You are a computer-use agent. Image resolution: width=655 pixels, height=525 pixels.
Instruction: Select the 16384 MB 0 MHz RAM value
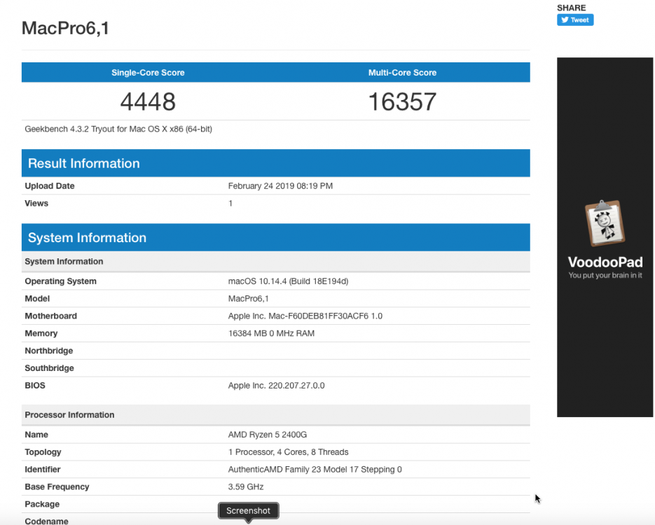(x=272, y=333)
